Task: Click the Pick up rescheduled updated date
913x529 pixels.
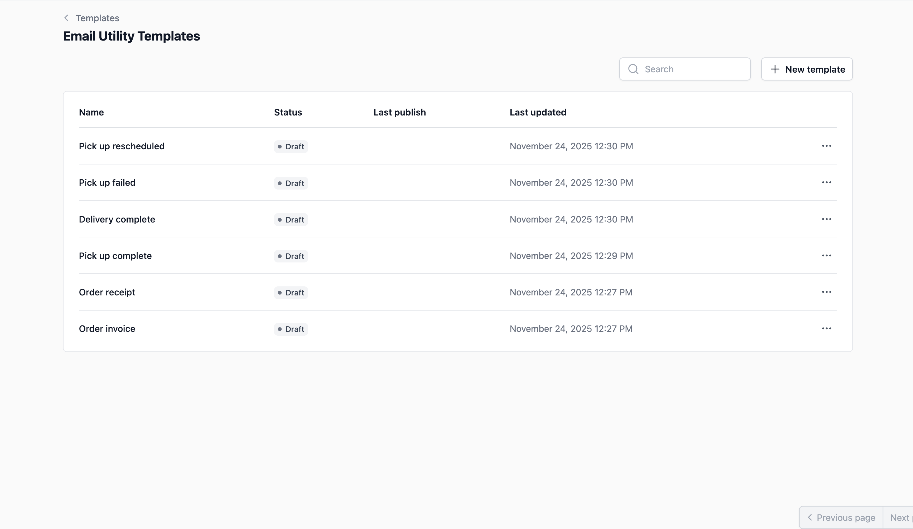Action: (571, 146)
